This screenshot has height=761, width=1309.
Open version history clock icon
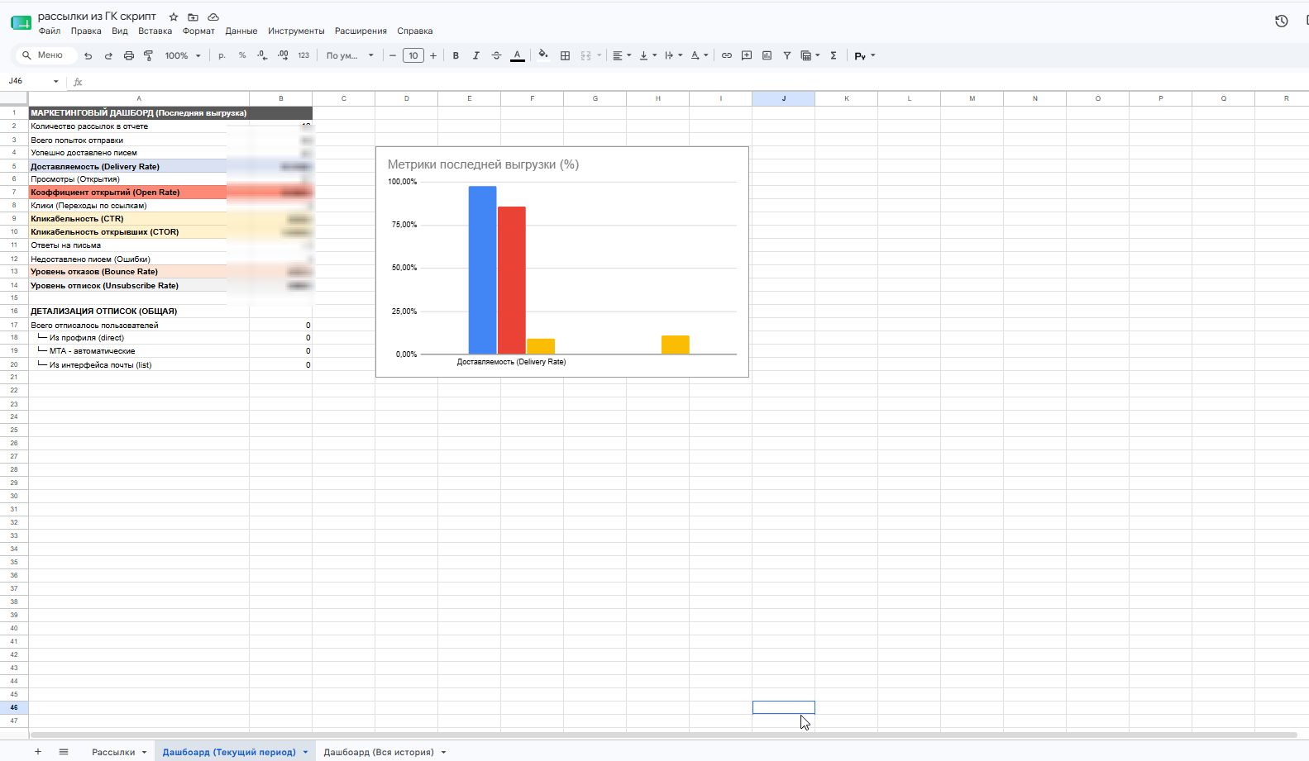[1281, 21]
